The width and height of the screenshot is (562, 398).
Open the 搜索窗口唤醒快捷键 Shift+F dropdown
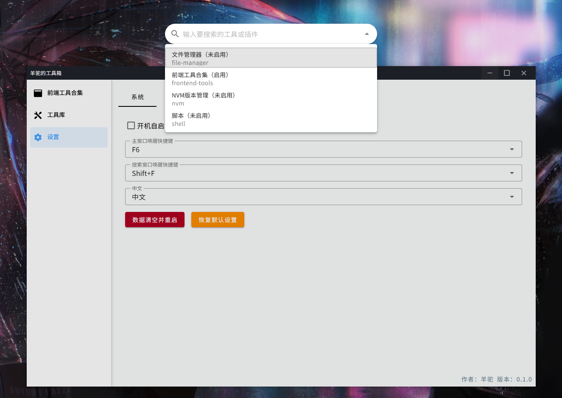[324, 173]
